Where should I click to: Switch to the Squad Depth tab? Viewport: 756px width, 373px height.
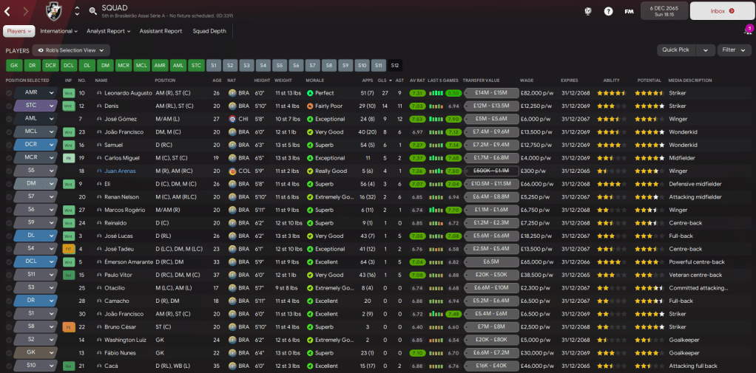(211, 31)
